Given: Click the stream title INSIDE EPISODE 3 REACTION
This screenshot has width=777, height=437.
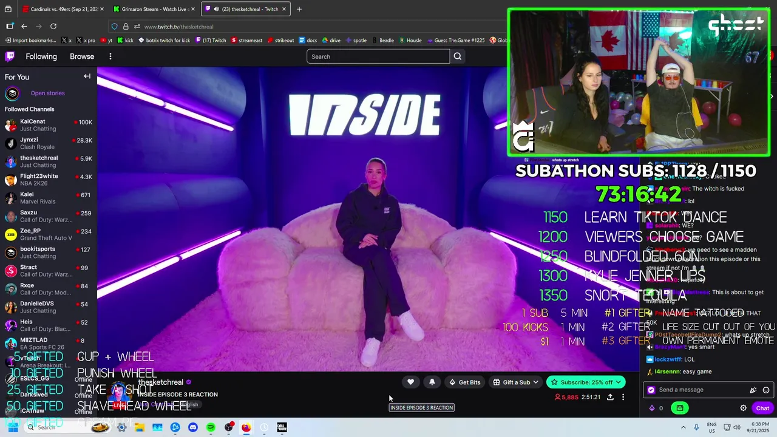Looking at the screenshot, I should pyautogui.click(x=178, y=395).
